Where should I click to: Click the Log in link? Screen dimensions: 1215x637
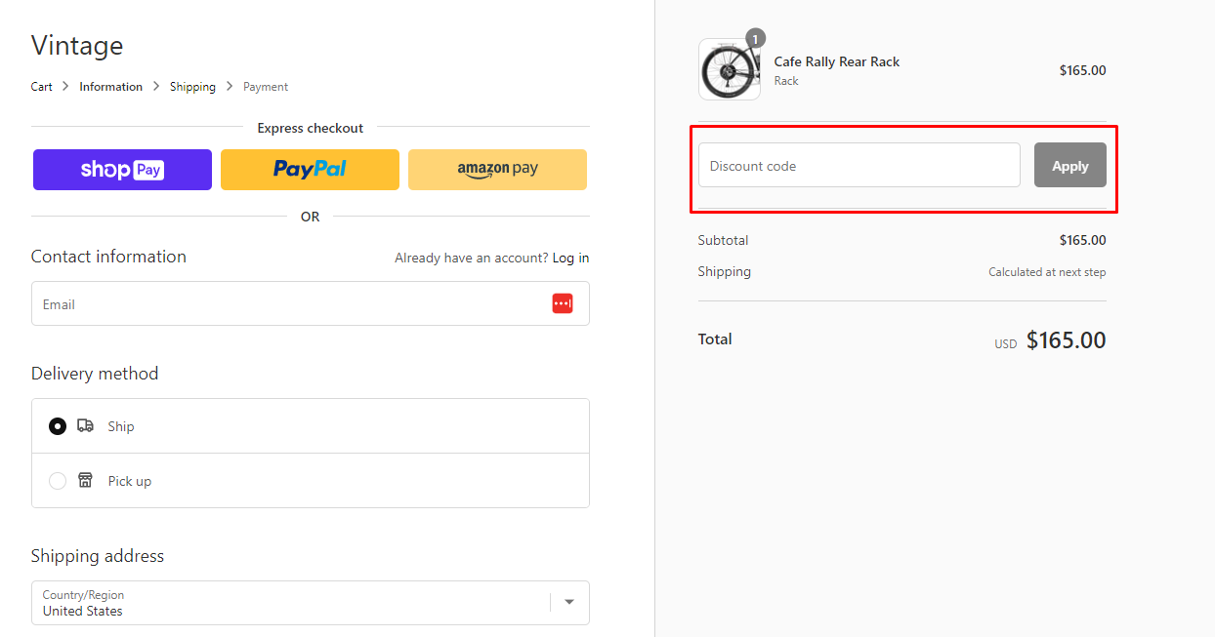pyautogui.click(x=570, y=259)
